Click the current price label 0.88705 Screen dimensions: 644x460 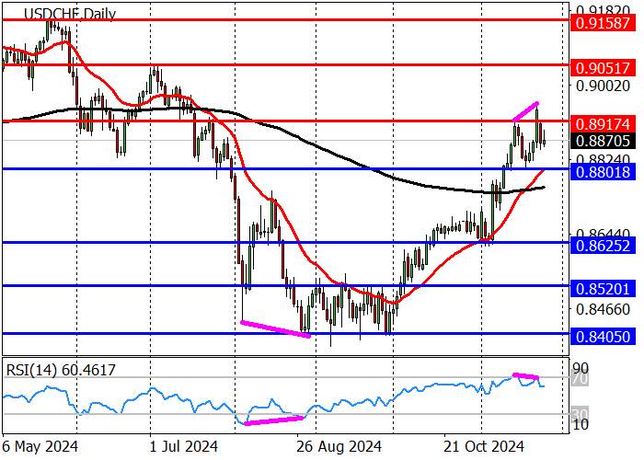[603, 141]
